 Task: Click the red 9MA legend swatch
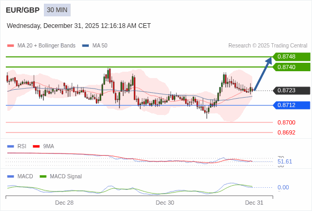pyautogui.click(x=36, y=147)
